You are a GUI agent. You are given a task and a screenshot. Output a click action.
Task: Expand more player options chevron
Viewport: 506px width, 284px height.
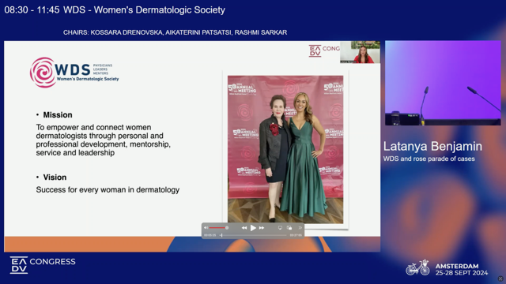pyautogui.click(x=300, y=228)
